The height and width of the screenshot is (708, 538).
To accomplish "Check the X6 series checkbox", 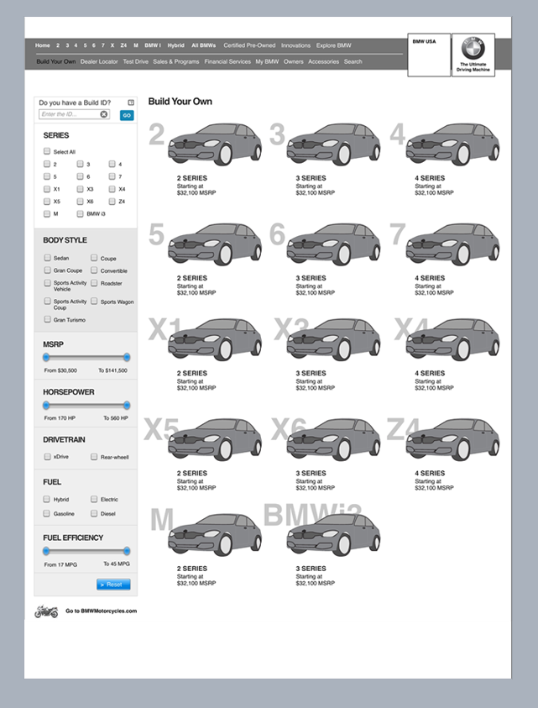I will click(x=80, y=202).
